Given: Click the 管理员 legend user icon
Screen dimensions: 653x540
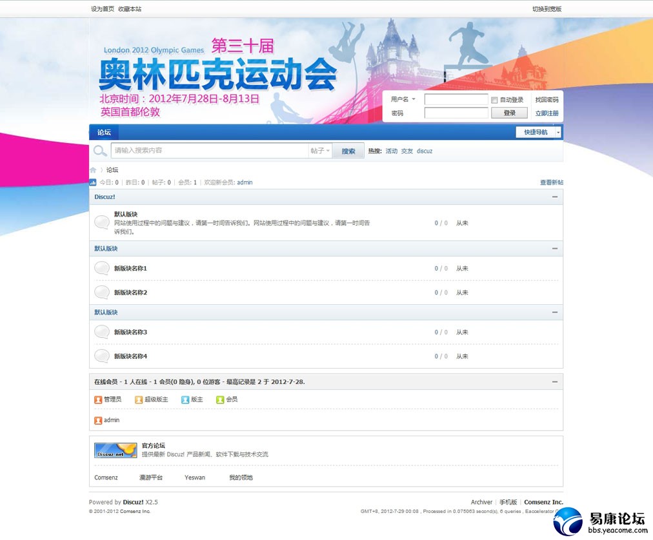Looking at the screenshot, I should (98, 400).
